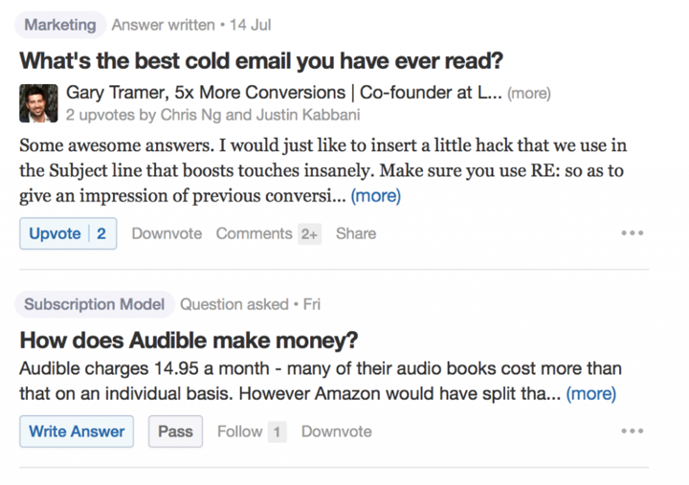
Task: Follow the Audible question
Action: tap(239, 431)
